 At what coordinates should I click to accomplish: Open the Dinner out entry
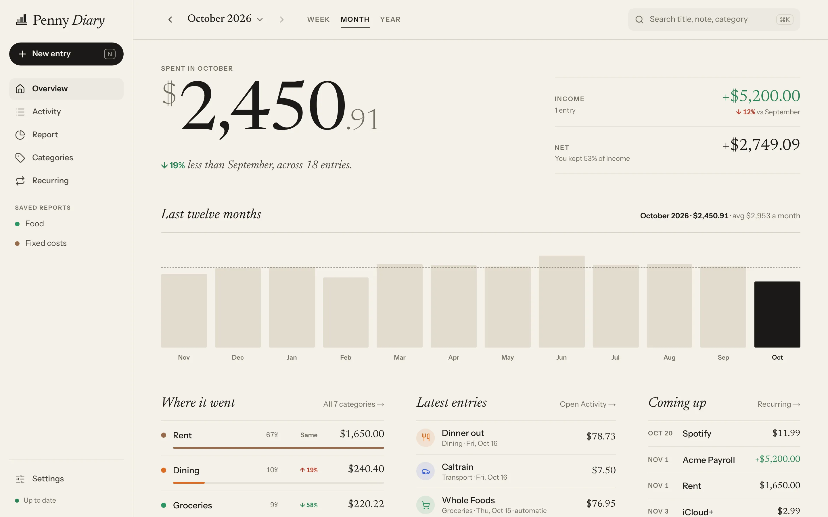tap(516, 438)
